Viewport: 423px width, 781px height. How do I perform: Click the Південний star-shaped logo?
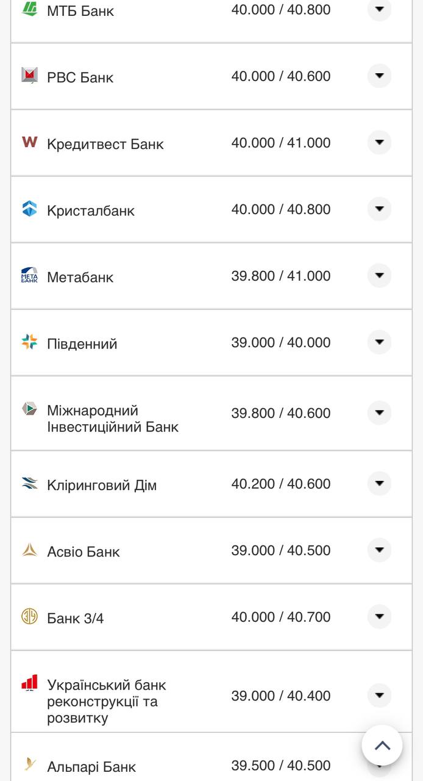[x=29, y=342]
